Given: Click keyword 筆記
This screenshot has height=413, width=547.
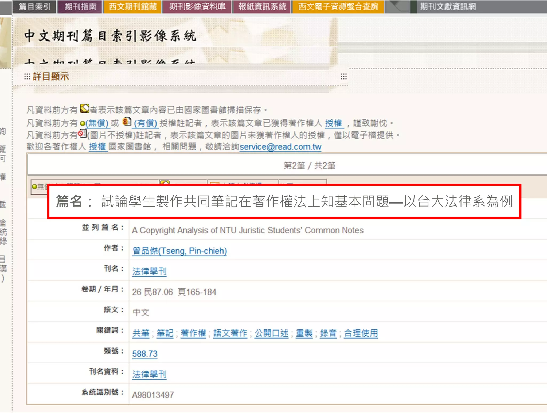Looking at the screenshot, I should 165,333.
